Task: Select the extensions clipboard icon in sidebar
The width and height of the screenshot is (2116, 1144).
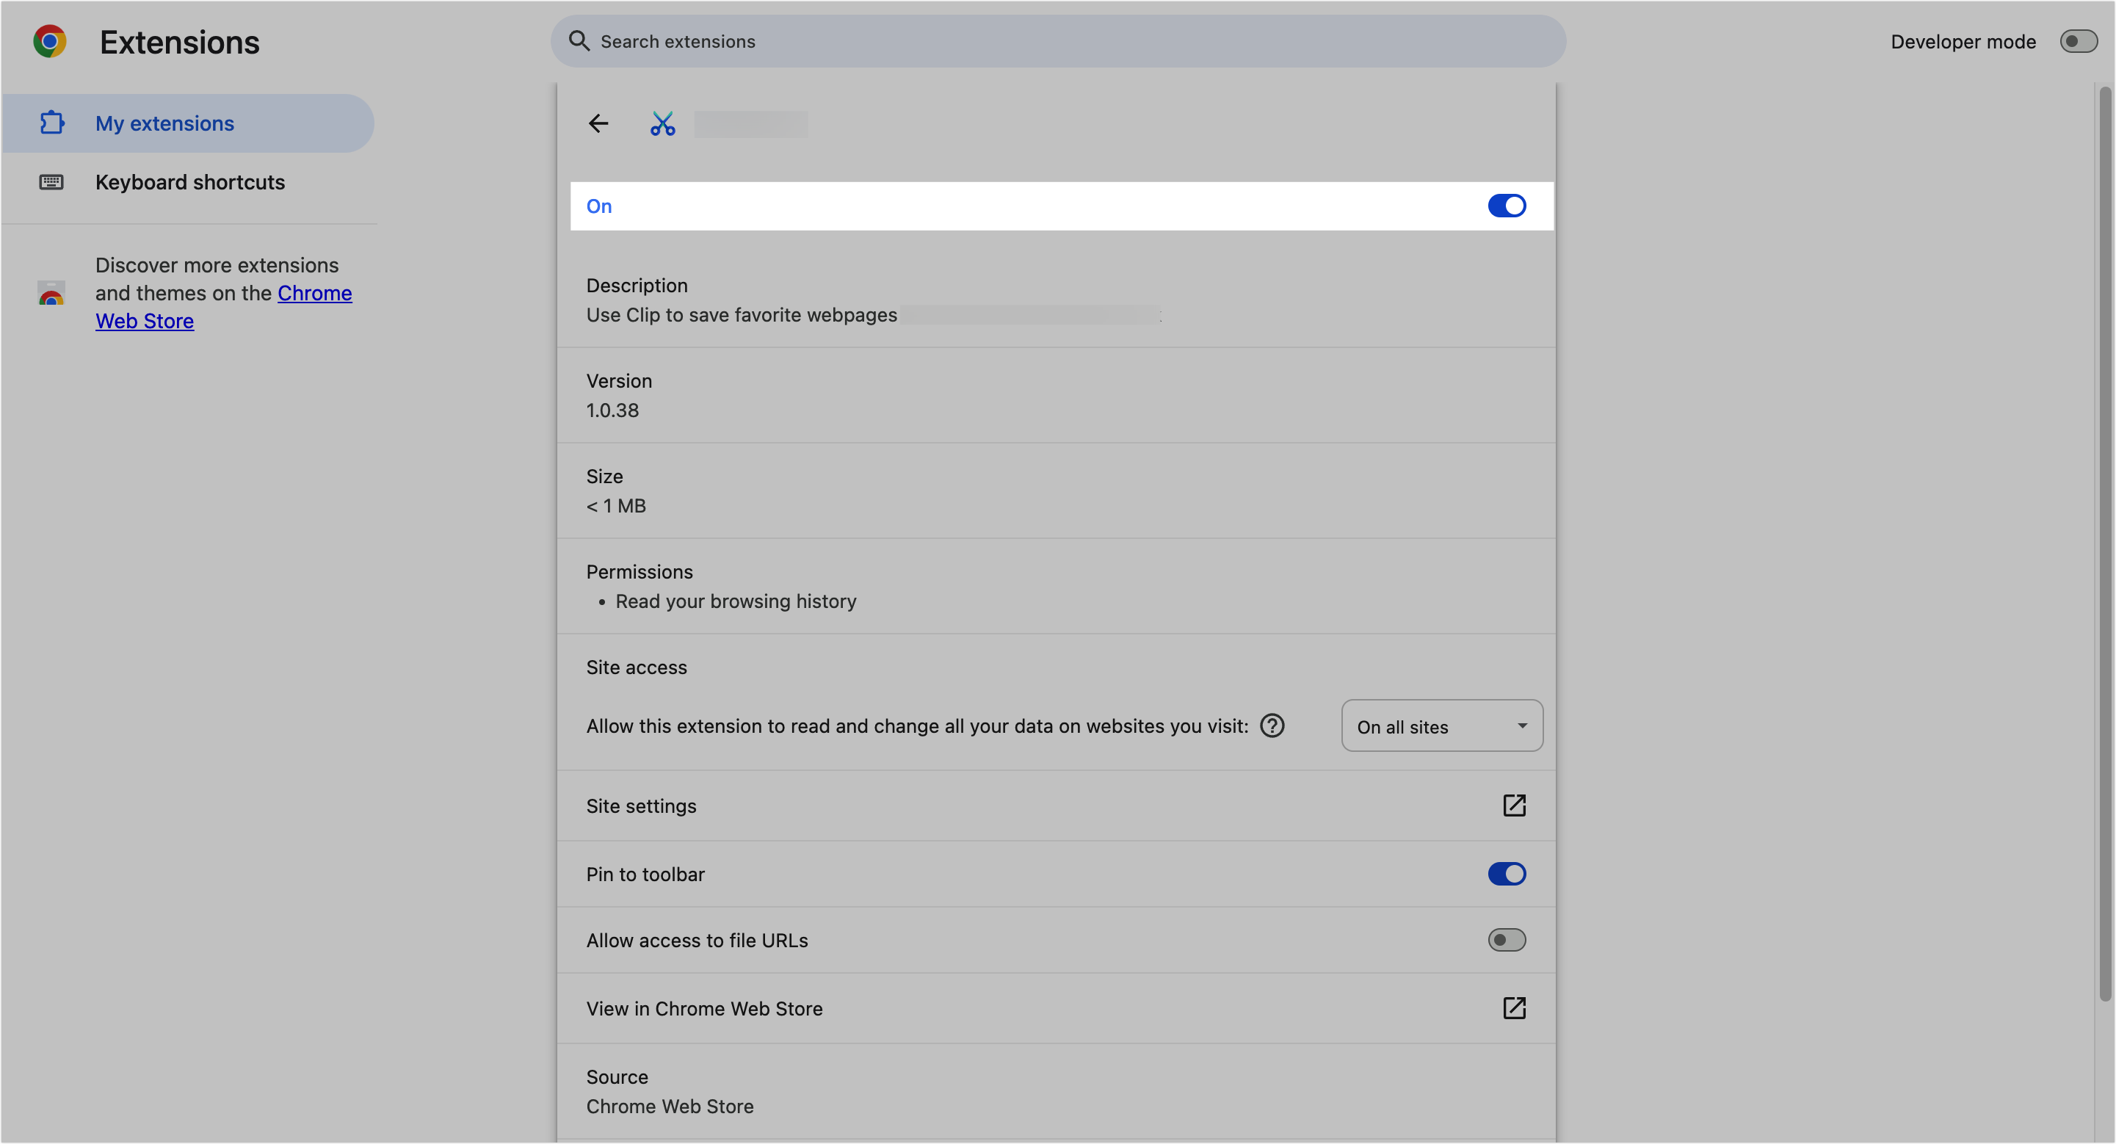Action: point(51,123)
